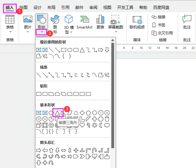Open the 邮件 tab
Screen dimensions: 196x168
(79, 7)
